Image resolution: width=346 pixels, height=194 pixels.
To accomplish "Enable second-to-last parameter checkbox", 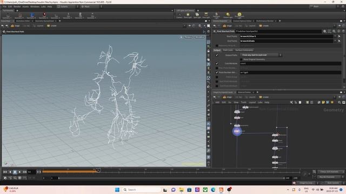I will (x=217, y=81).
